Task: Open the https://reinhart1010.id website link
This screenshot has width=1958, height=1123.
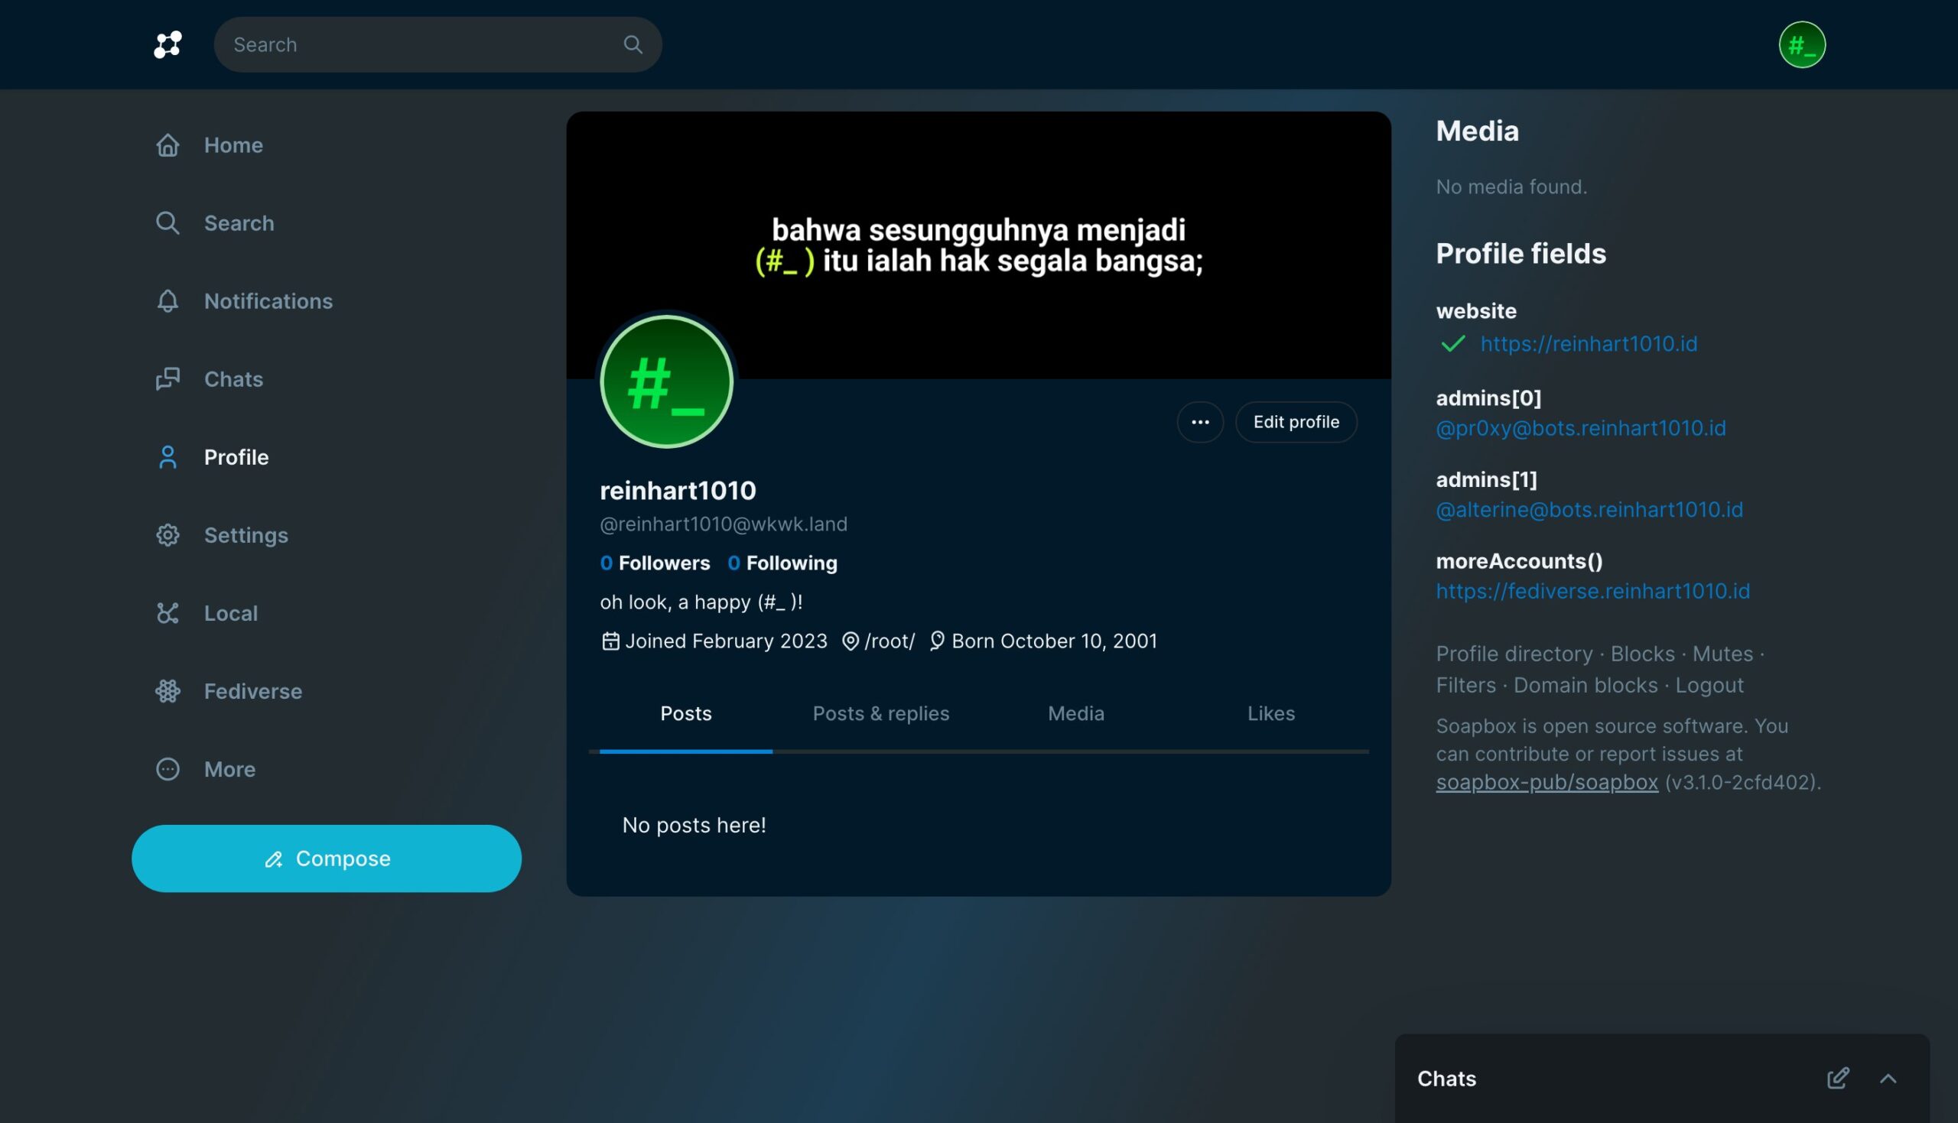Action: click(1588, 344)
